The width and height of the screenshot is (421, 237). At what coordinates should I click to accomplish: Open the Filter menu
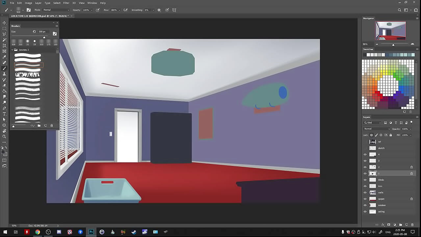click(66, 3)
